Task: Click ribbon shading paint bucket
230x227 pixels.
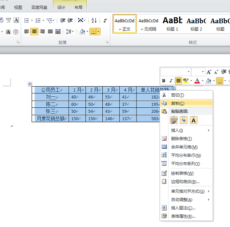Action: (82, 32)
